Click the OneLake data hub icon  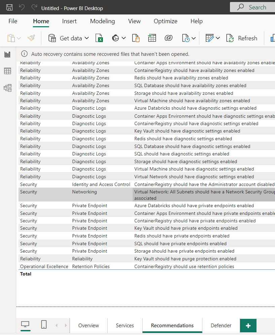point(116,38)
